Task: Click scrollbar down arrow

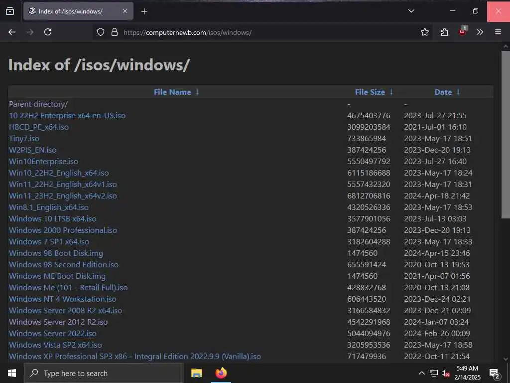Action: [506, 359]
